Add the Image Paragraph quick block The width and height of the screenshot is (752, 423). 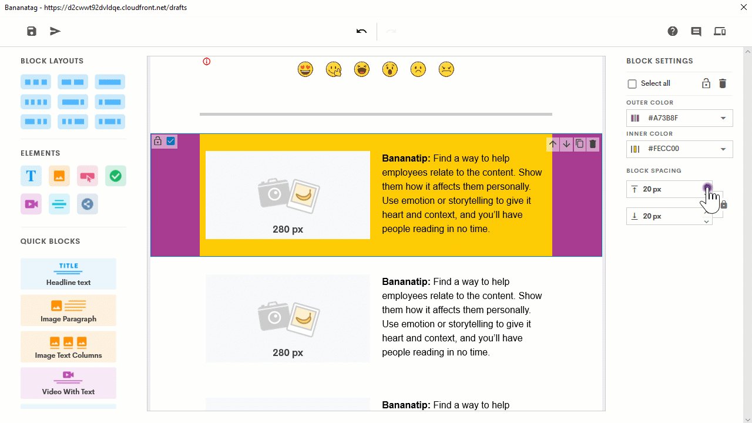(x=68, y=310)
